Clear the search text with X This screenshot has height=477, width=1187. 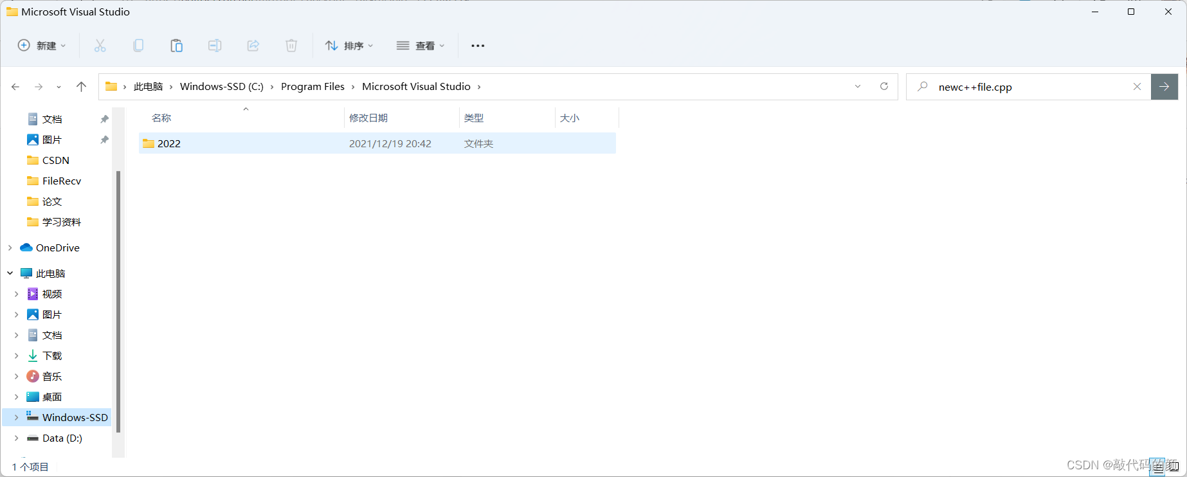tap(1137, 87)
